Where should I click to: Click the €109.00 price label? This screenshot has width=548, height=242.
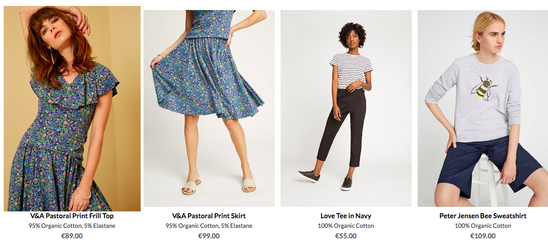click(x=483, y=236)
